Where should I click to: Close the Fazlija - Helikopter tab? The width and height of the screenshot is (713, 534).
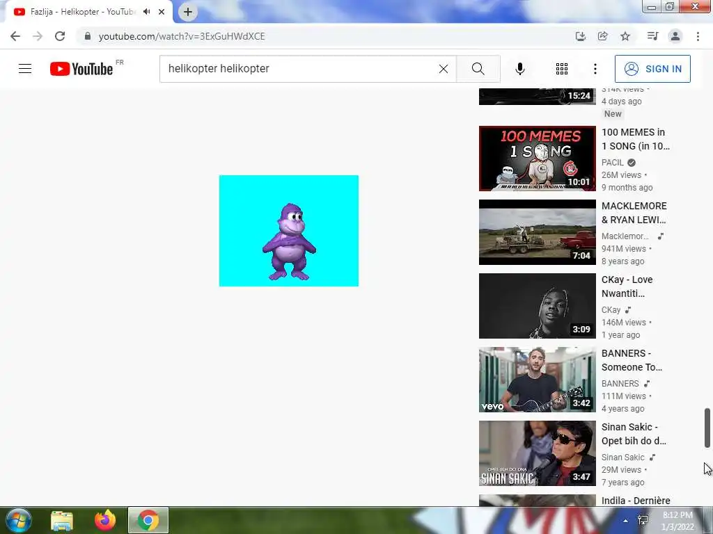point(162,12)
